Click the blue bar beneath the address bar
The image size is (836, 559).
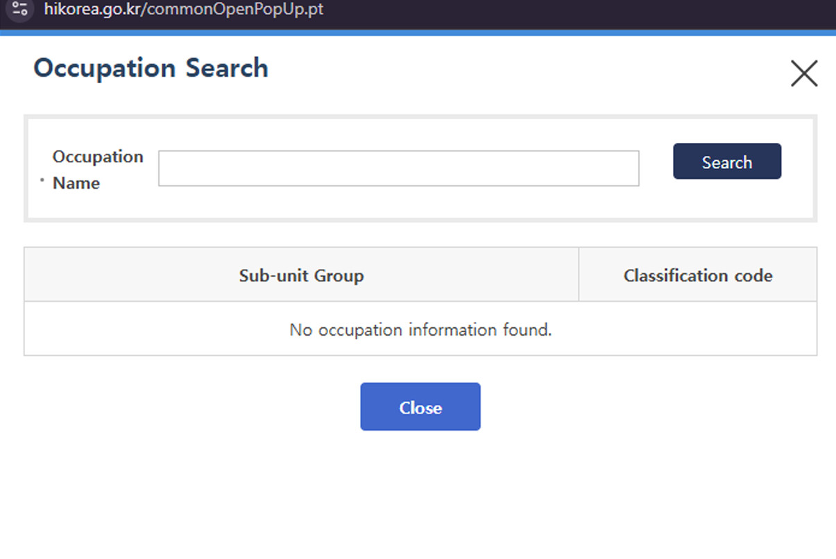pos(418,32)
